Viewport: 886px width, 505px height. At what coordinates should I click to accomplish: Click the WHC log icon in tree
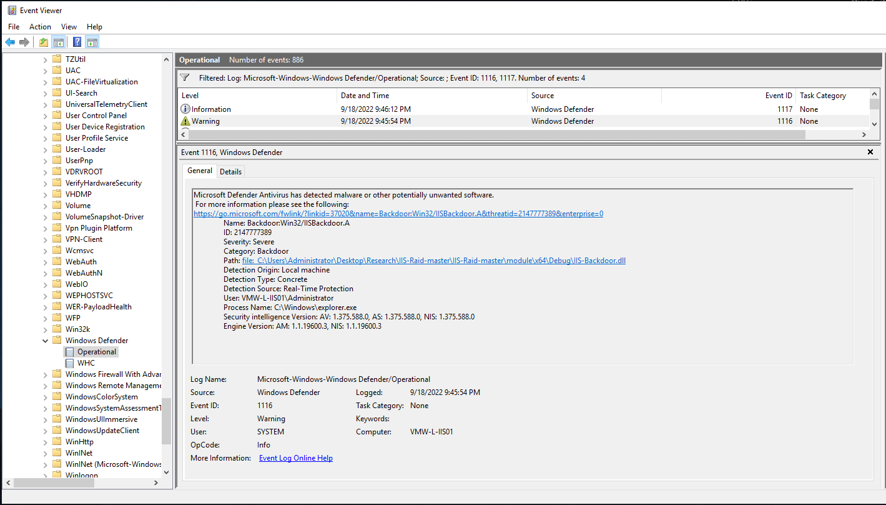[70, 363]
